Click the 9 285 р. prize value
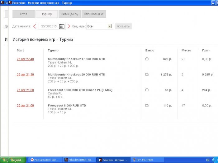218x163 pixels. [208, 75]
